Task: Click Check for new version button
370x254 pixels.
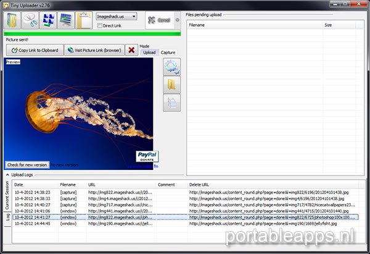Action: pos(27,165)
